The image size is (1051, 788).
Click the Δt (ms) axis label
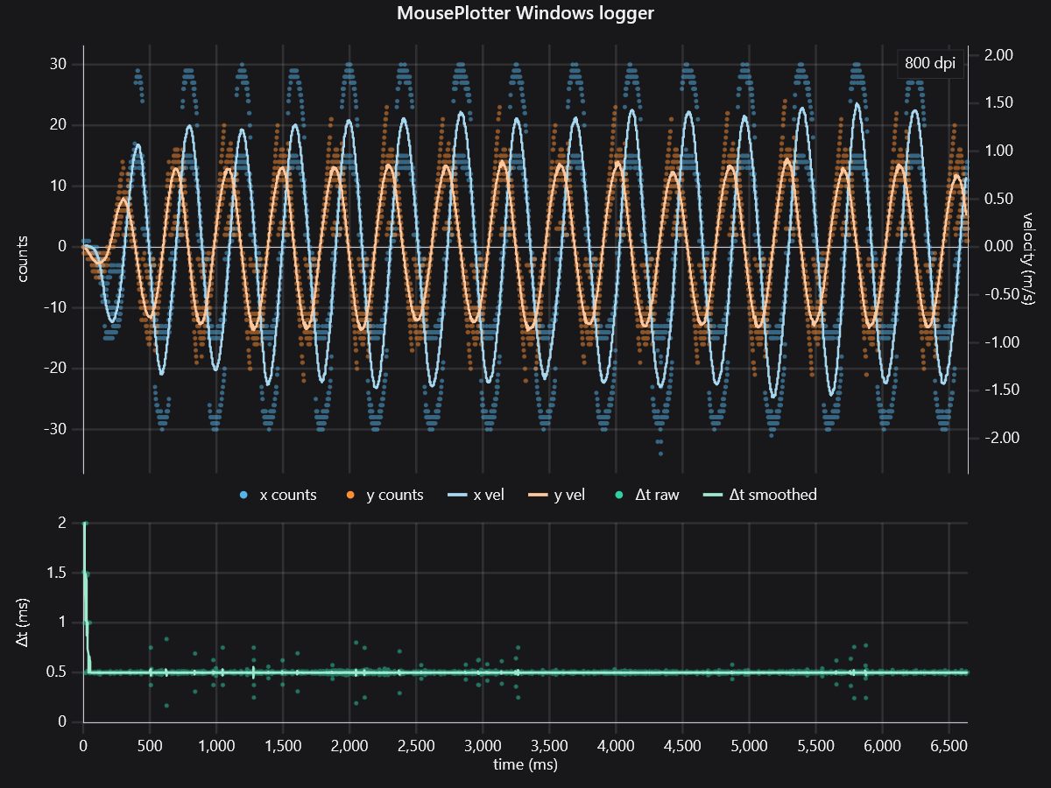[24, 623]
